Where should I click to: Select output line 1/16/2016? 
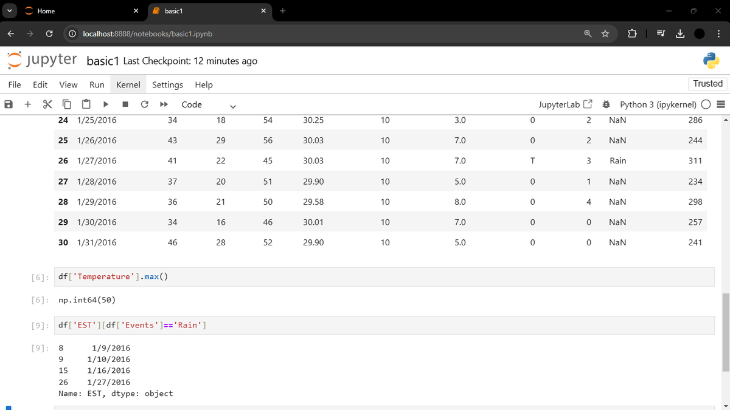(x=109, y=371)
